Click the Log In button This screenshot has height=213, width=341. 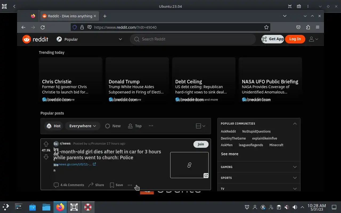[295, 39]
